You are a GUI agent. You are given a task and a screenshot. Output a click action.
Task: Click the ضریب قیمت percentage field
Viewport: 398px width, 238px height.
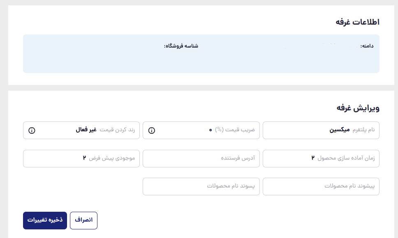(x=201, y=130)
